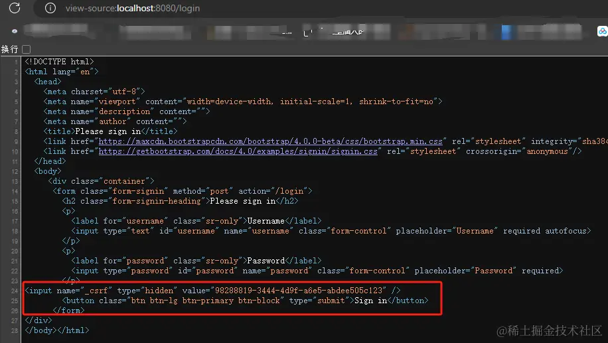Click the meta name="author" line
Image resolution: width=608 pixels, height=343 pixels.
[115, 121]
